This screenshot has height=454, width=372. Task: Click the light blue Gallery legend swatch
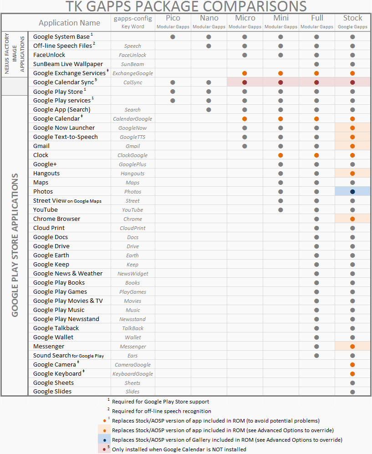click(x=104, y=440)
